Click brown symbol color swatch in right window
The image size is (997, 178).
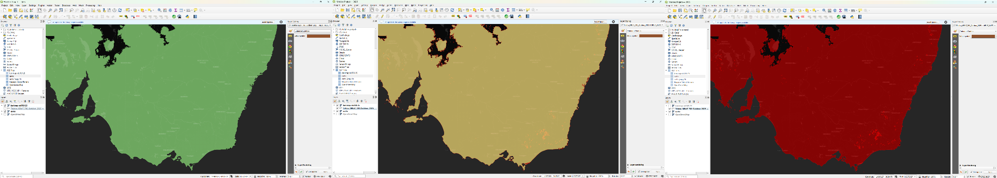coord(983,36)
